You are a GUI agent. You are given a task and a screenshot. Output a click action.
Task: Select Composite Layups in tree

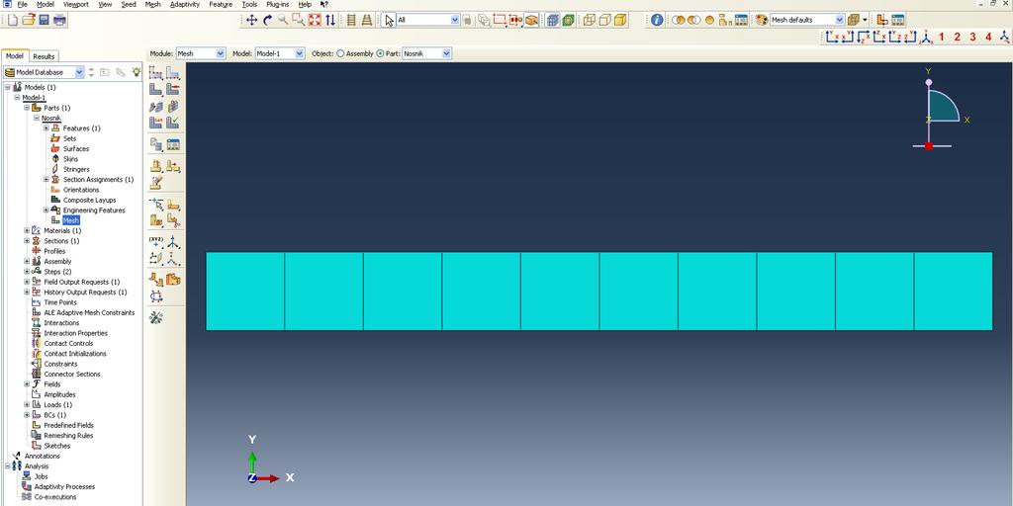click(x=89, y=200)
